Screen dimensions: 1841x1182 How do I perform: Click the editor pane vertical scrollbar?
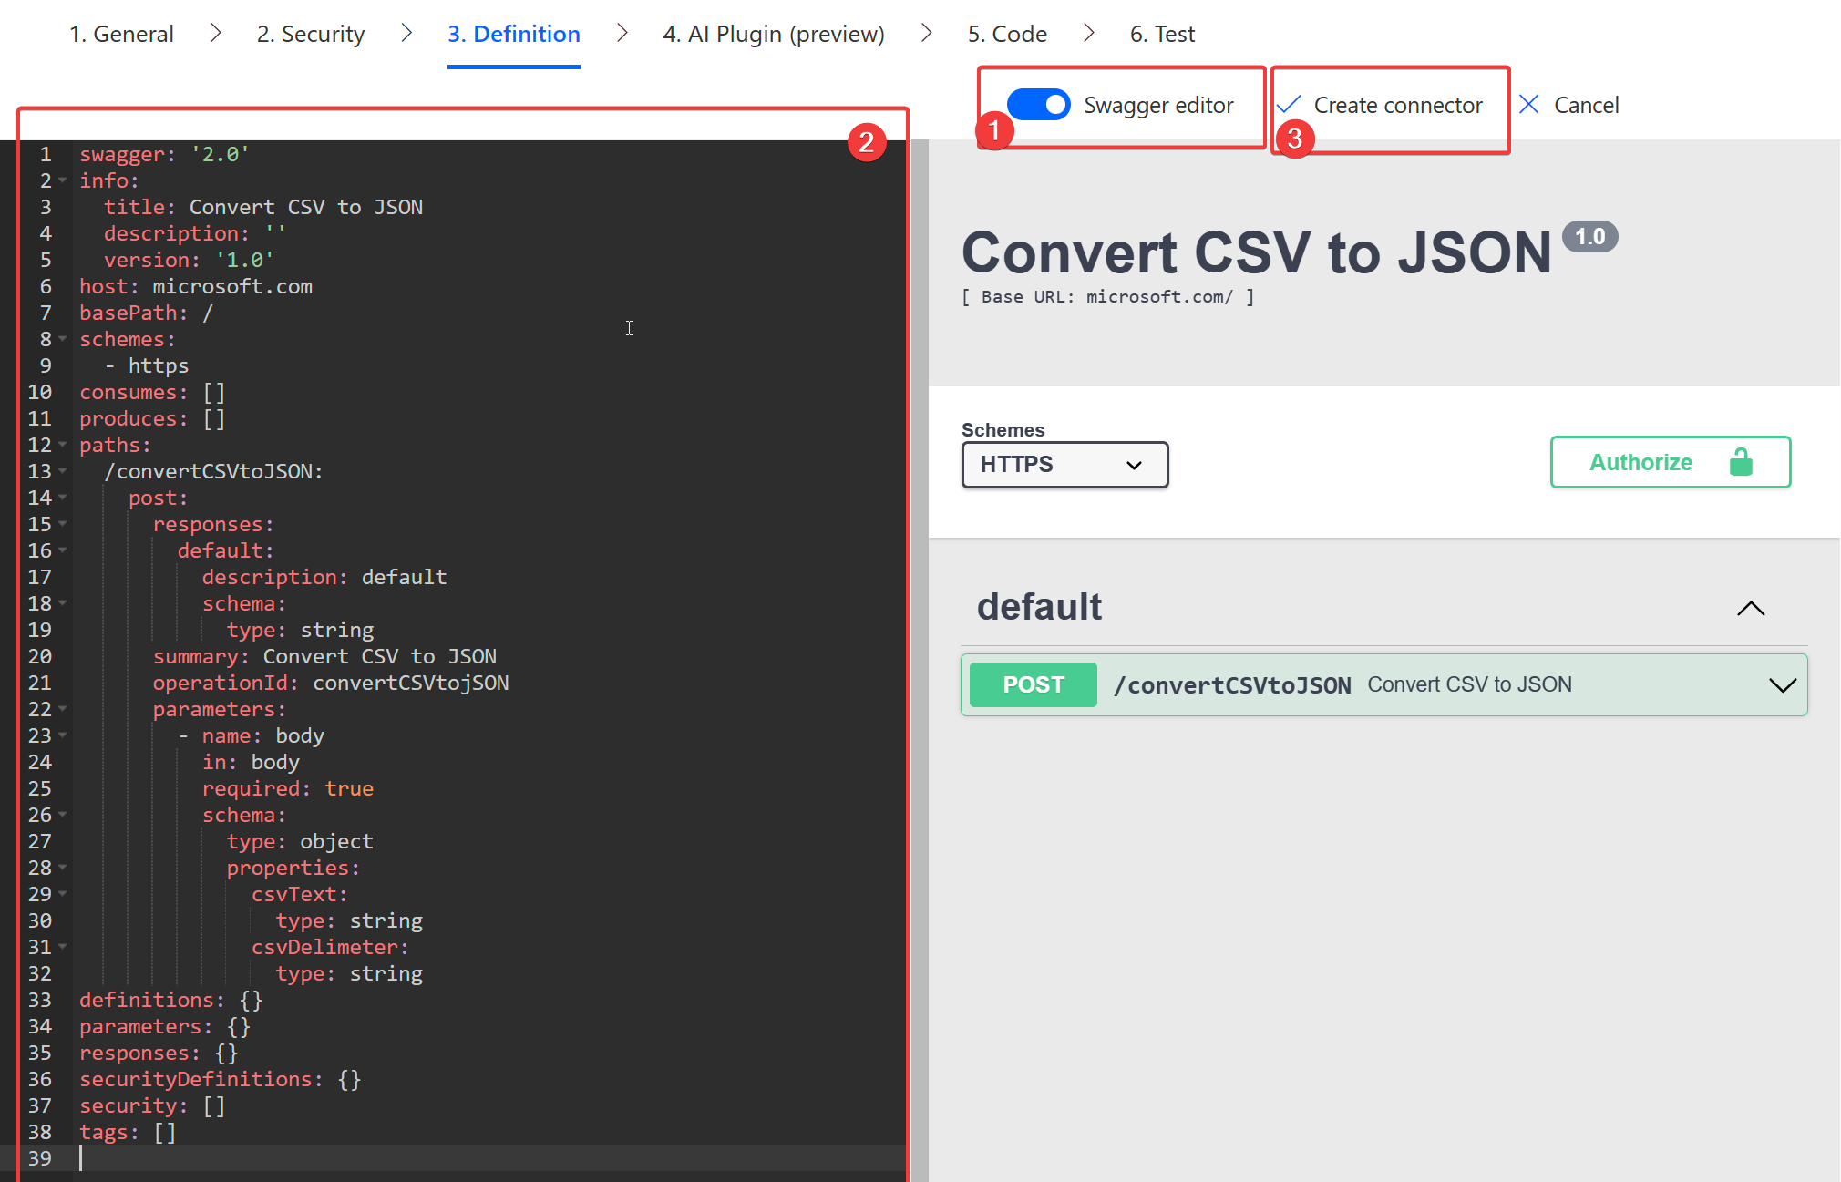click(x=920, y=661)
